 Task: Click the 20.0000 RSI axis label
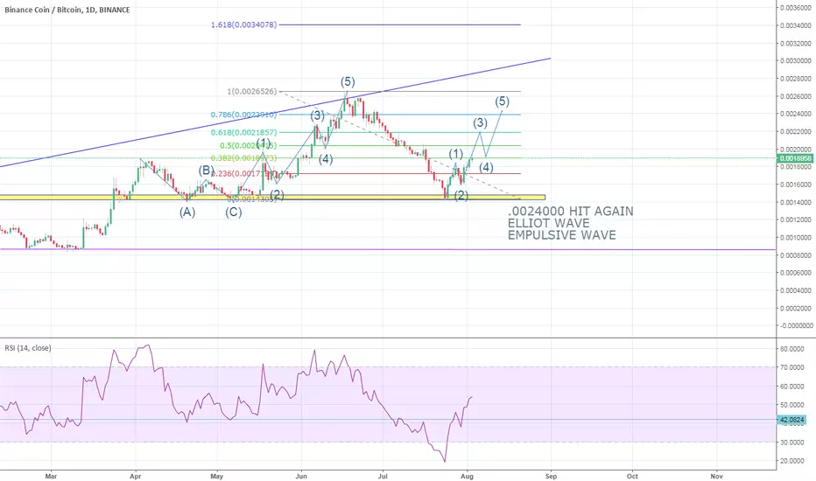791,461
